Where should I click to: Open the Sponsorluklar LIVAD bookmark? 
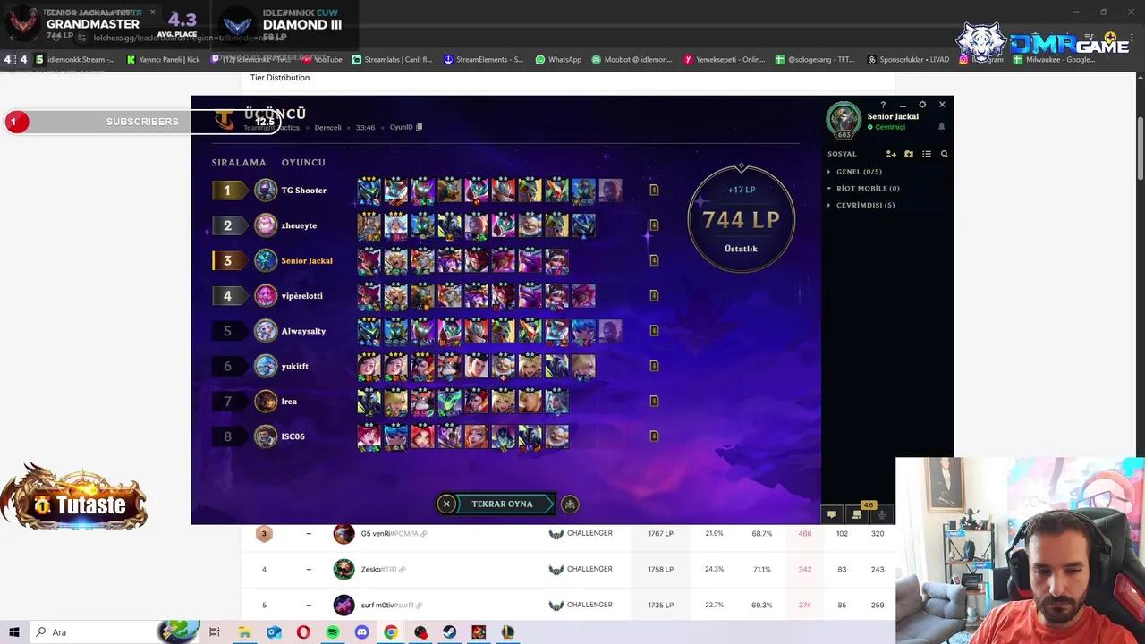coord(908,60)
